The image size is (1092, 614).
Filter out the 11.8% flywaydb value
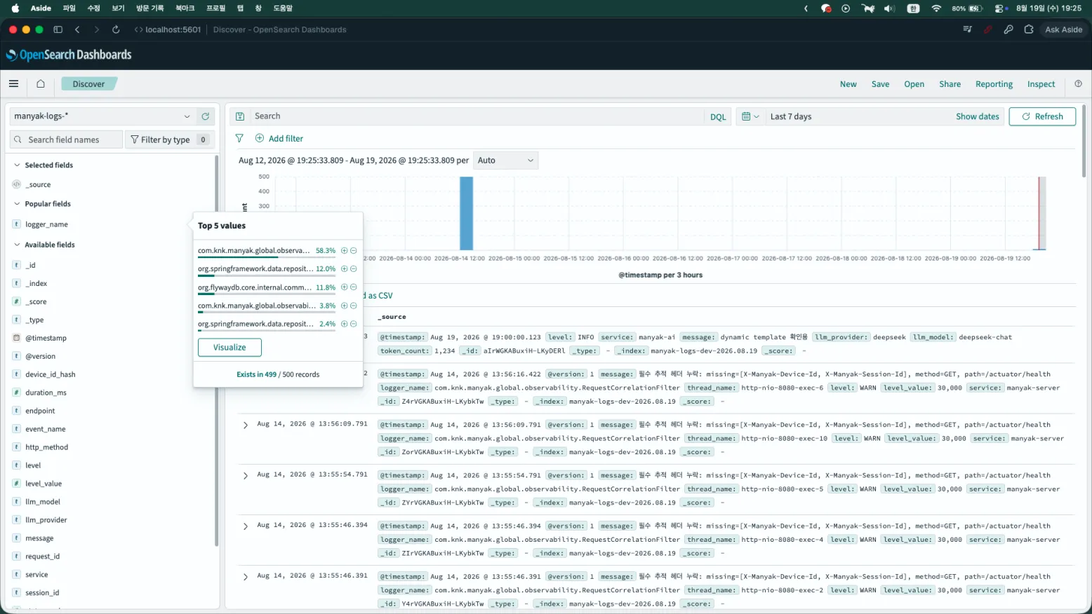point(354,287)
